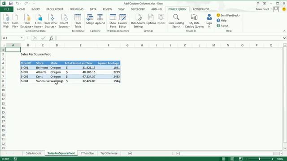Click the zoom out minus button
The width and height of the screenshot is (287, 161).
coord(247,159)
